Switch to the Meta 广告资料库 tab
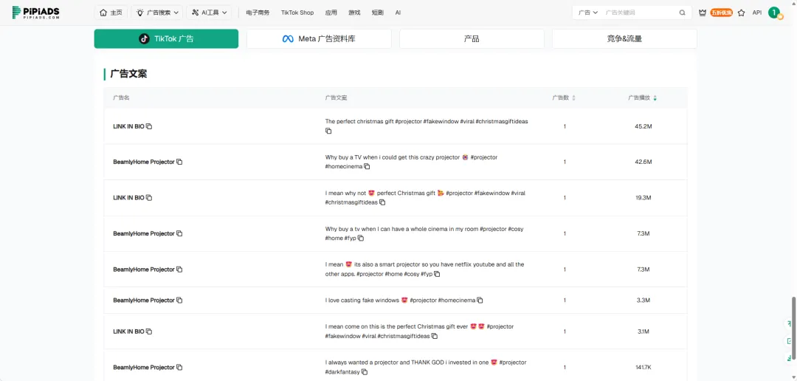Screen dimensions: 797x381 tap(319, 38)
